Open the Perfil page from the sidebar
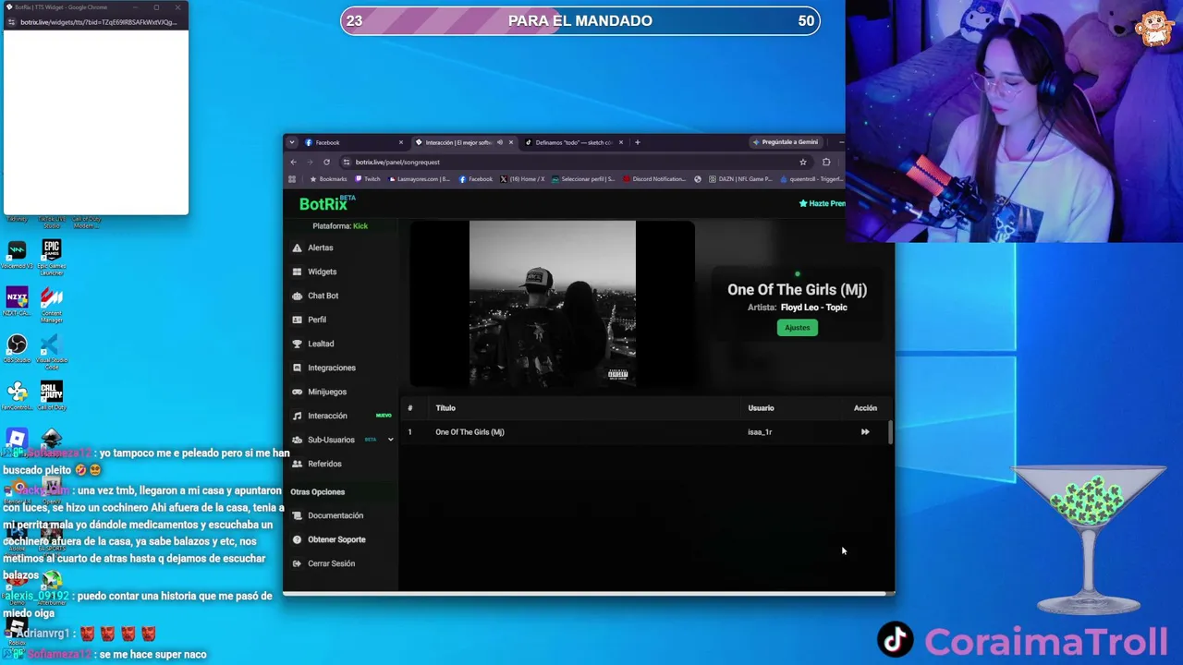 (x=316, y=320)
